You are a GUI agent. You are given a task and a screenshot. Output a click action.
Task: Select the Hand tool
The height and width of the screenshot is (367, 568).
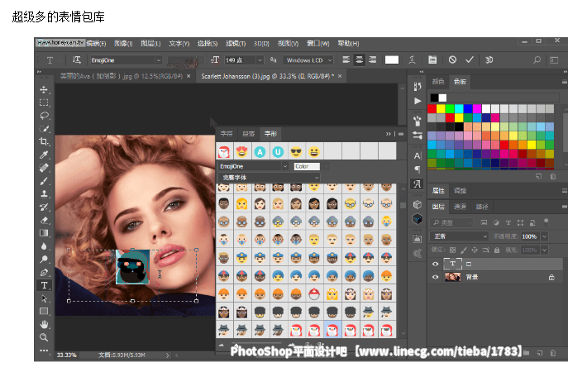tap(44, 324)
